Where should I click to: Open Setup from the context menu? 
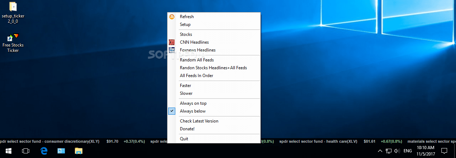coord(214,24)
